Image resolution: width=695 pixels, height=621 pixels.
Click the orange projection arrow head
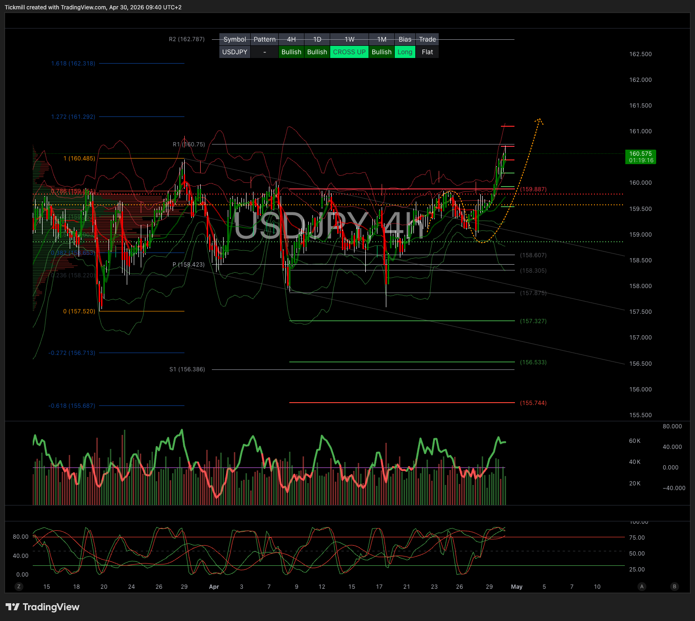pos(540,121)
